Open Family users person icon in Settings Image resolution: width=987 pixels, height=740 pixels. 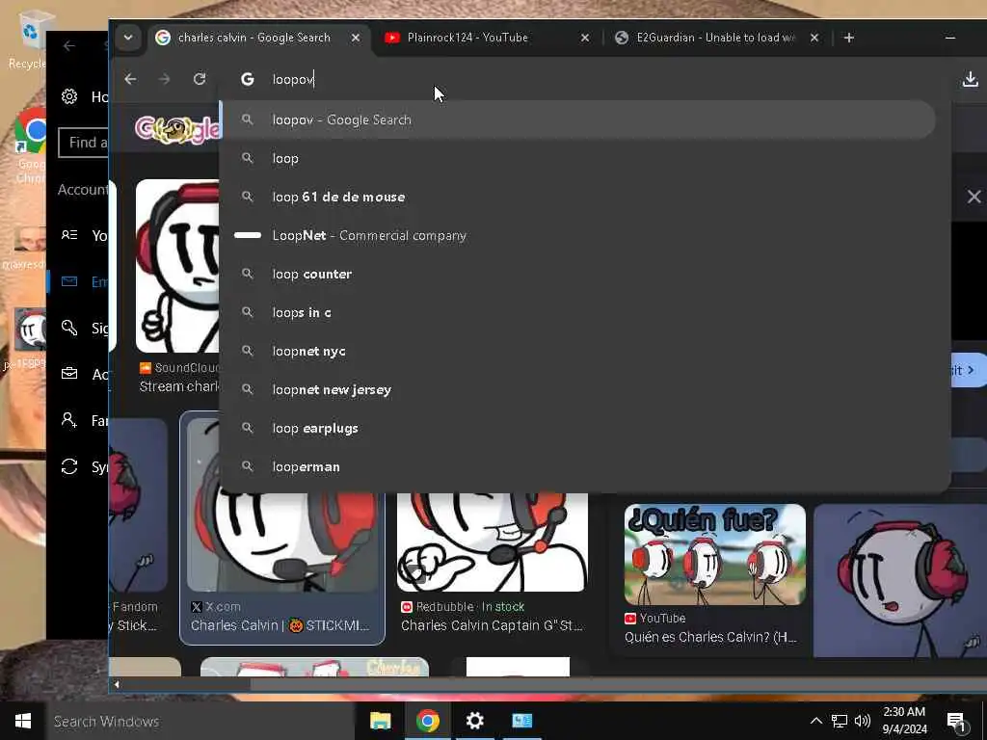tap(69, 420)
